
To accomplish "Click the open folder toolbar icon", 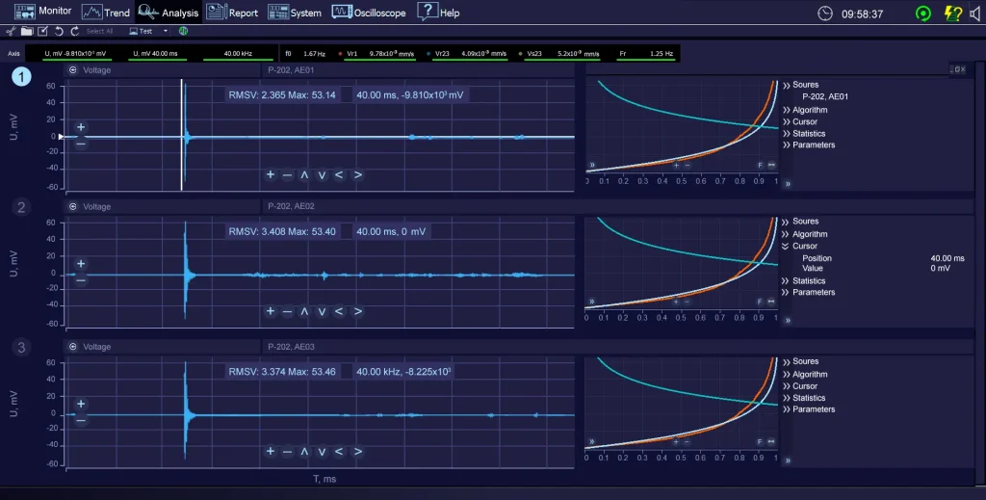I will (x=26, y=31).
